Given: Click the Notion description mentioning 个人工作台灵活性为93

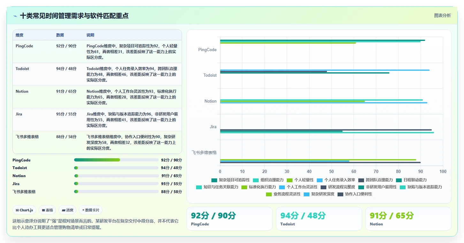Looking at the screenshot, I should click(x=132, y=97).
